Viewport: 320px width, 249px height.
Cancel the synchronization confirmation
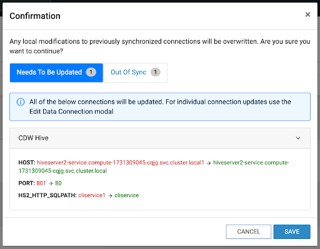pyautogui.click(x=249, y=232)
